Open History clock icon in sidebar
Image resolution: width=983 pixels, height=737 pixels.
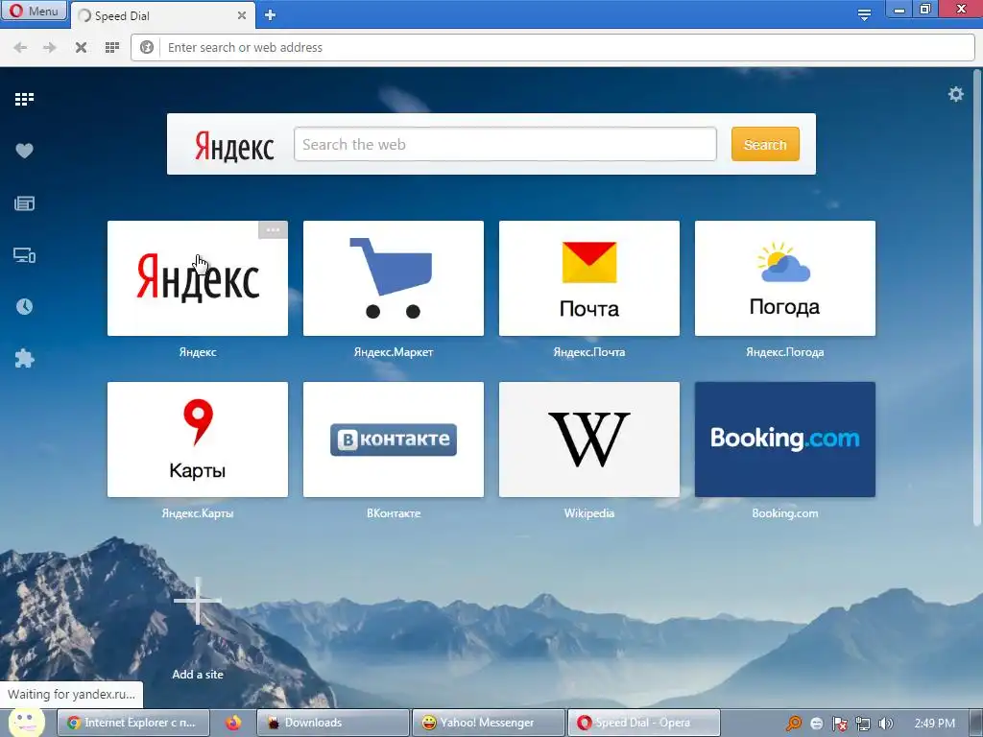point(24,306)
